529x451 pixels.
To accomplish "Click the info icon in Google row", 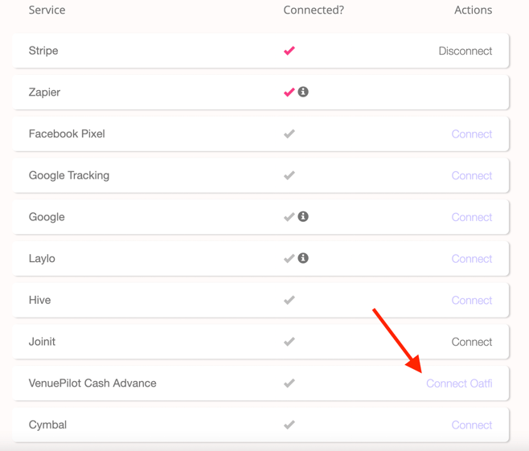I will [x=303, y=216].
